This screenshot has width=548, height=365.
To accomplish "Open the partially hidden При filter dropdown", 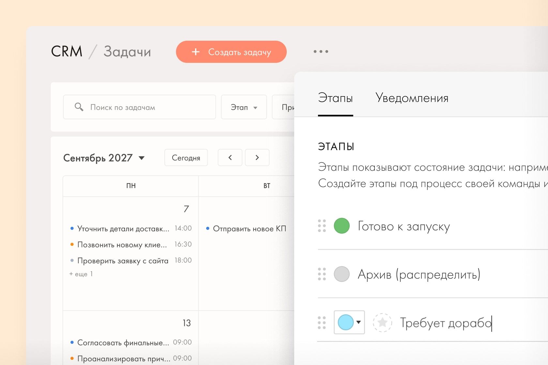I will (x=283, y=107).
